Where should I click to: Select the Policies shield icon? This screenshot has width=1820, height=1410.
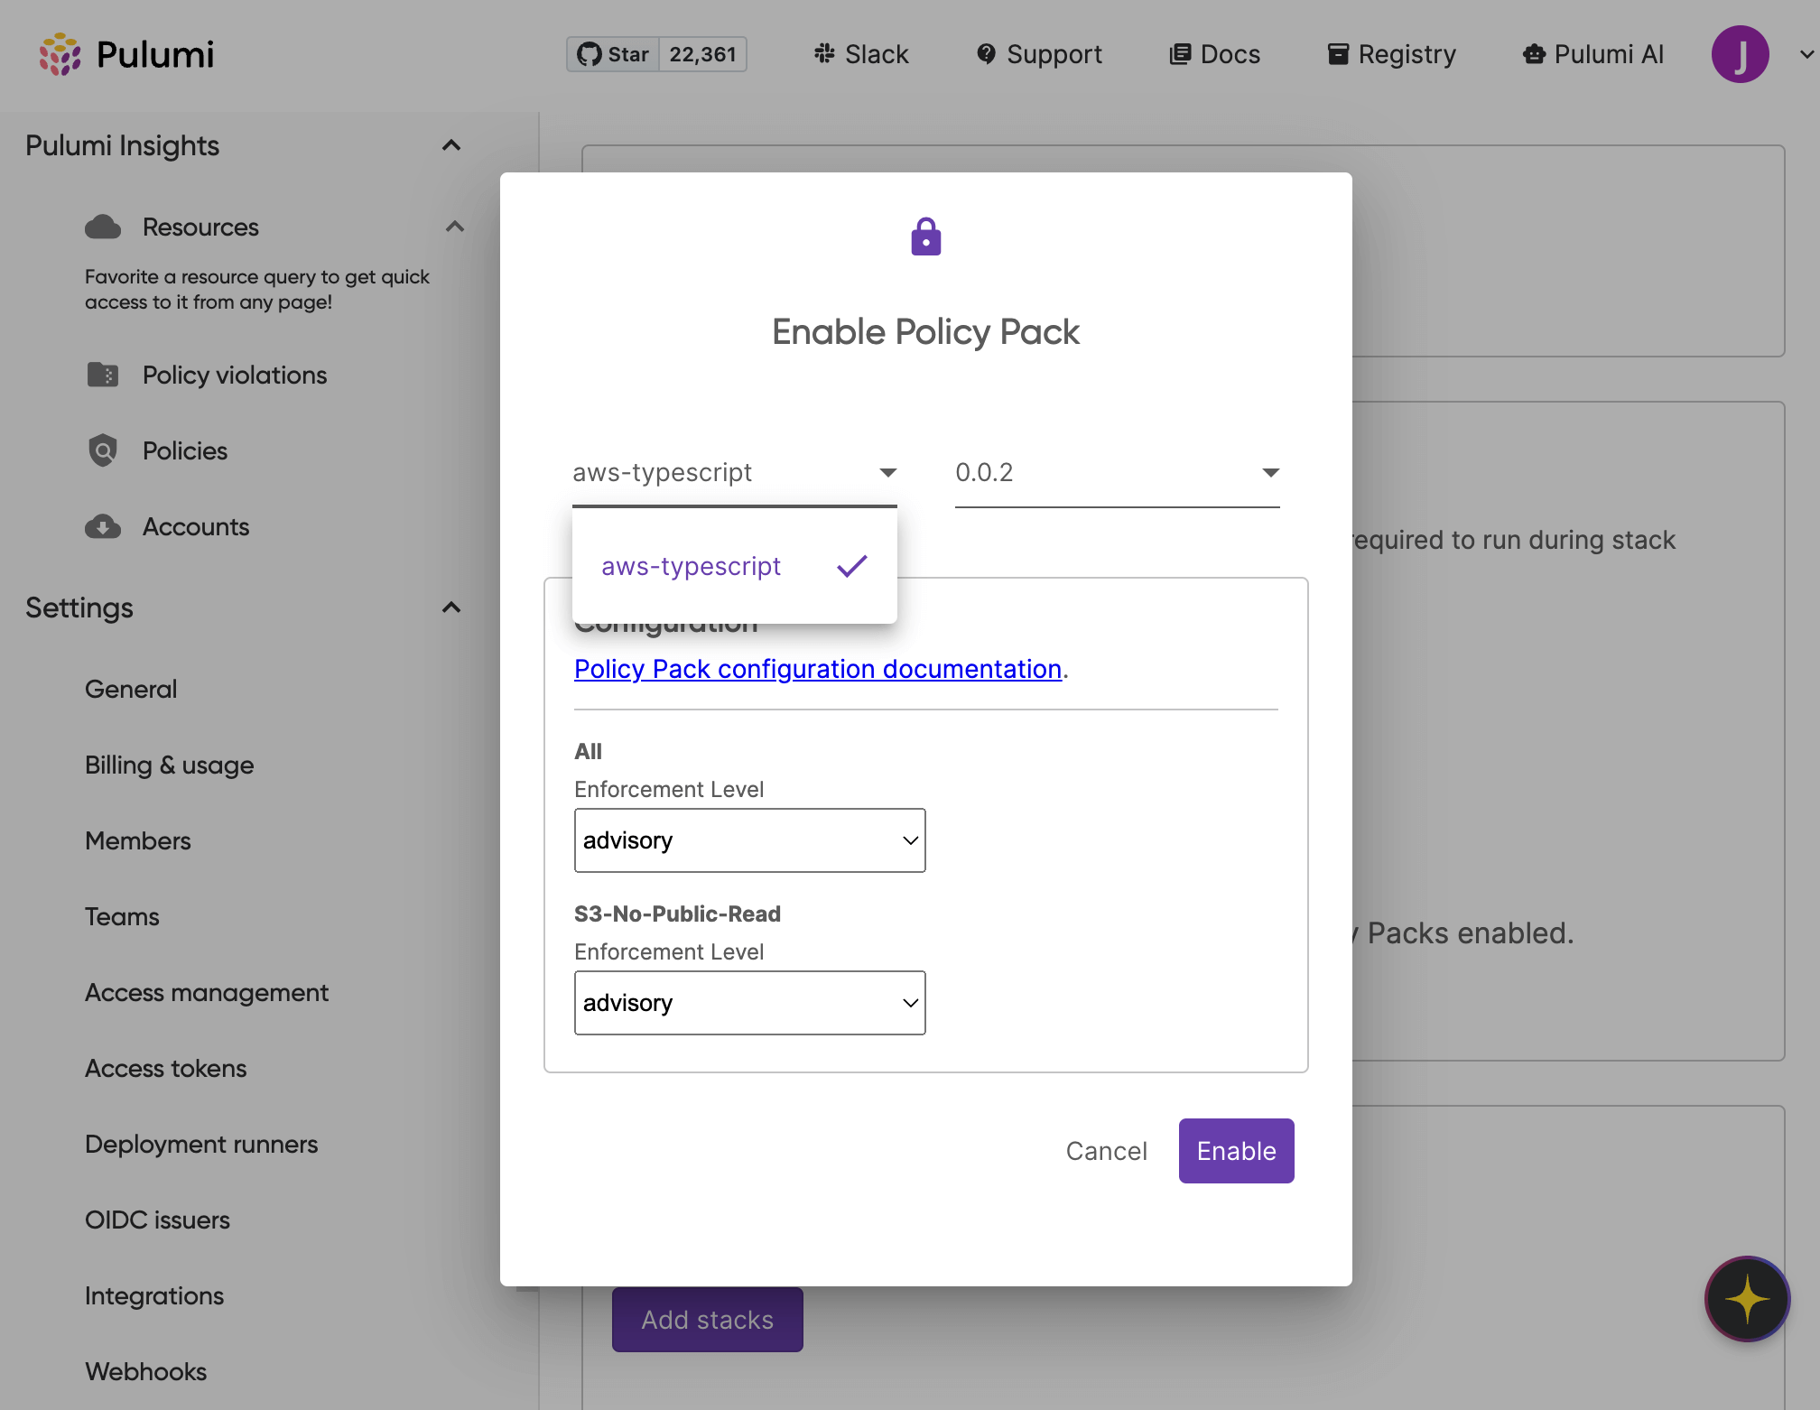[x=103, y=450]
